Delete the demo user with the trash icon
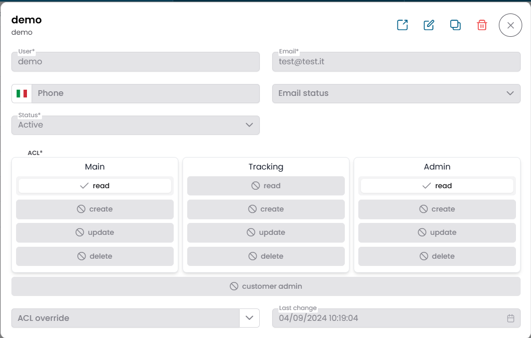531x338 pixels. [x=482, y=25]
